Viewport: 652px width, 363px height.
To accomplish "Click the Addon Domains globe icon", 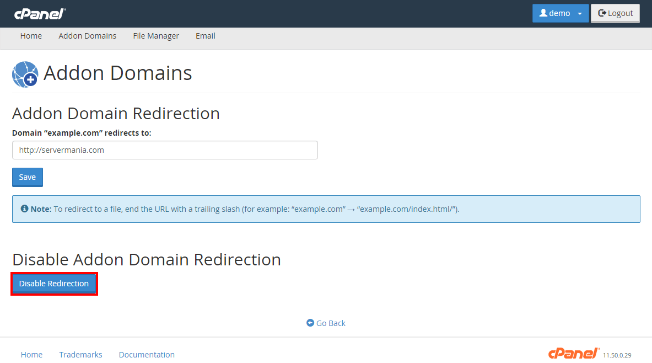I will click(x=25, y=74).
